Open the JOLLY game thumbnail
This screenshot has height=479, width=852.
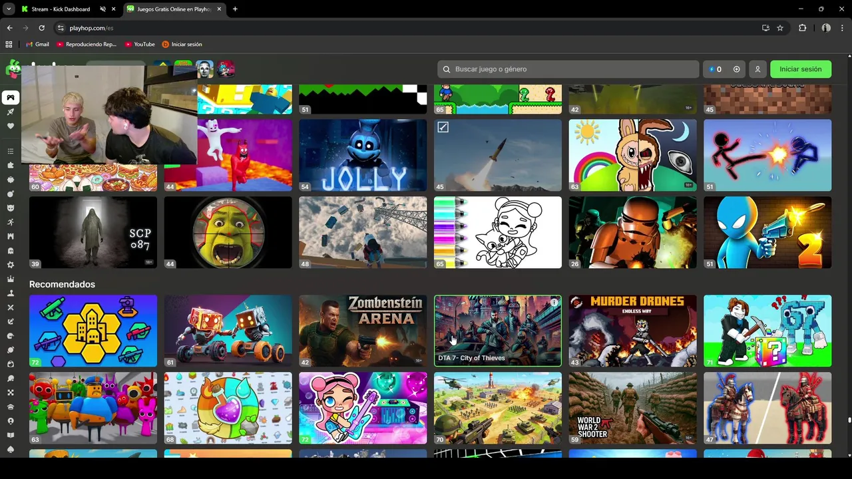pos(363,155)
